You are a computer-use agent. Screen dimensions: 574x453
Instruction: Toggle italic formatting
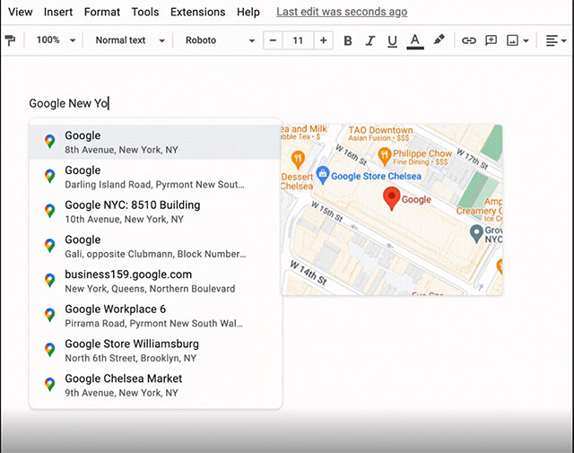(370, 40)
